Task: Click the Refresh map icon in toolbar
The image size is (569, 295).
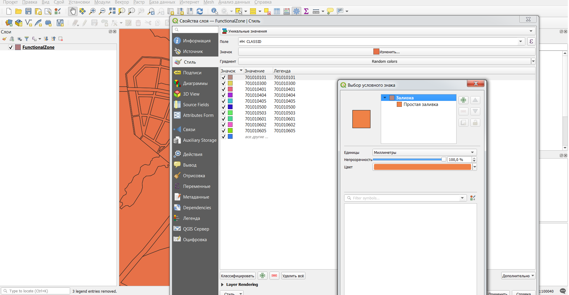Action: pos(200,12)
